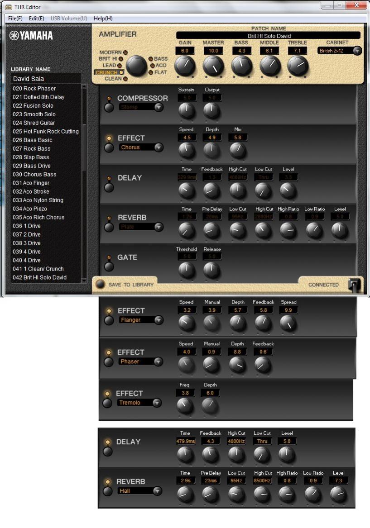
Task: Click the USB connection plug icon
Action: pyautogui.click(x=354, y=285)
